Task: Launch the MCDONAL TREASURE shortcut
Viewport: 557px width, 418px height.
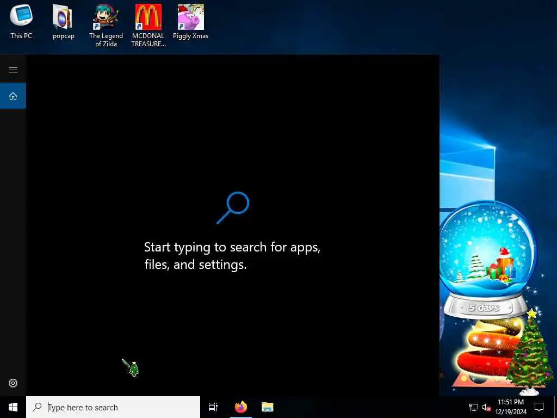Action: (x=148, y=26)
